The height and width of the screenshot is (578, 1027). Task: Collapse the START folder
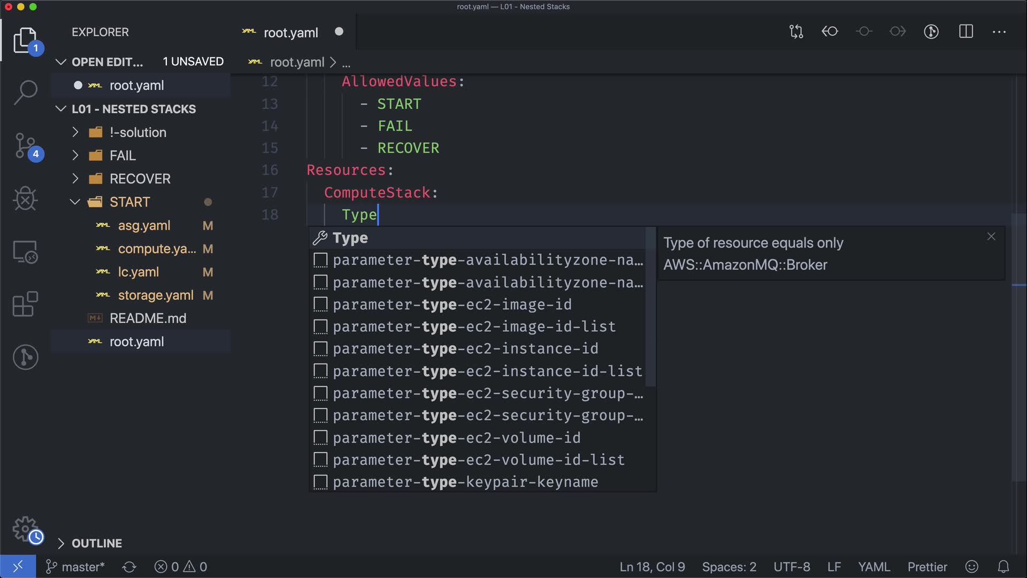click(x=129, y=202)
